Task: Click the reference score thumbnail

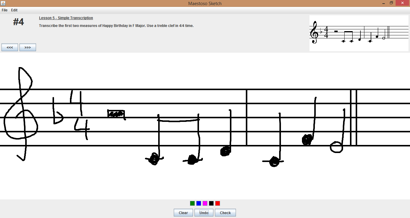Action: (359, 33)
